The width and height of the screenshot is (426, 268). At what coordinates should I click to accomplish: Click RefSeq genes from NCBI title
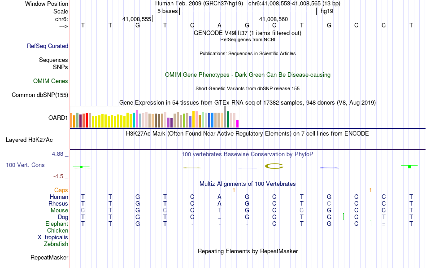pos(248,40)
